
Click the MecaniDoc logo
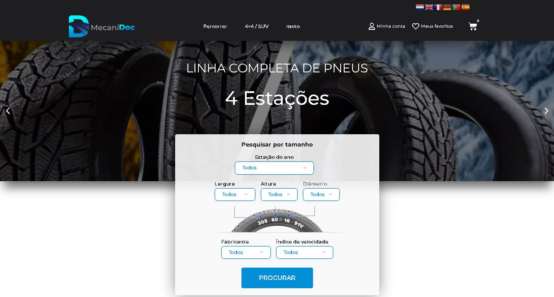pyautogui.click(x=102, y=26)
